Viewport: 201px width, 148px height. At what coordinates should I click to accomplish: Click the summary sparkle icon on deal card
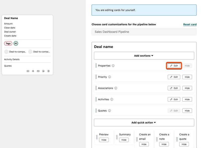tap(33, 71)
